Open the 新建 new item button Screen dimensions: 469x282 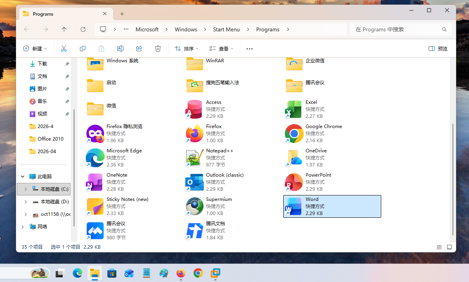(35, 49)
